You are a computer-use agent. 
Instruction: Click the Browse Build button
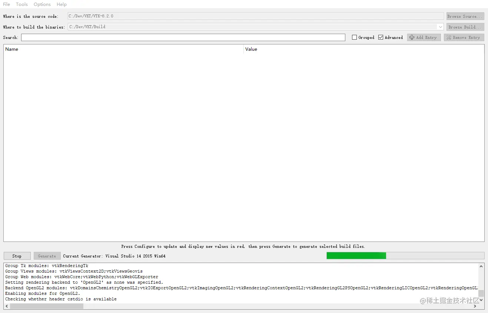465,27
